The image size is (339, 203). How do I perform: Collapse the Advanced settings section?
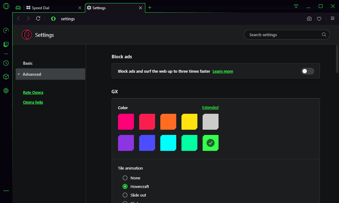click(x=50, y=74)
